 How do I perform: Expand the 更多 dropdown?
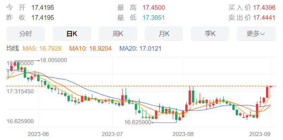[256, 34]
